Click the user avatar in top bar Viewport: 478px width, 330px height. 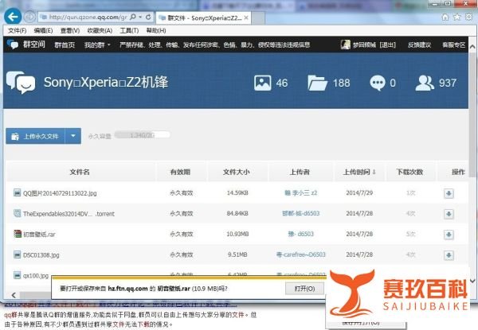[346, 45]
